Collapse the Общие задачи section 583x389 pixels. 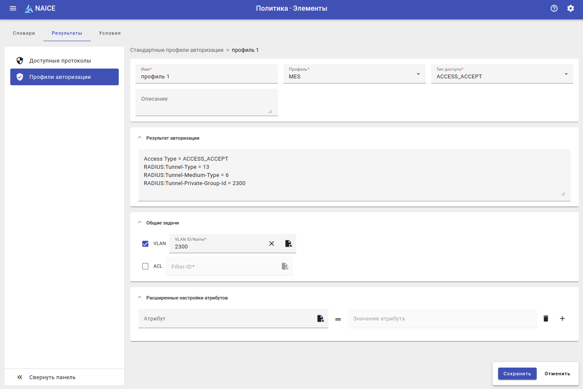[140, 223]
